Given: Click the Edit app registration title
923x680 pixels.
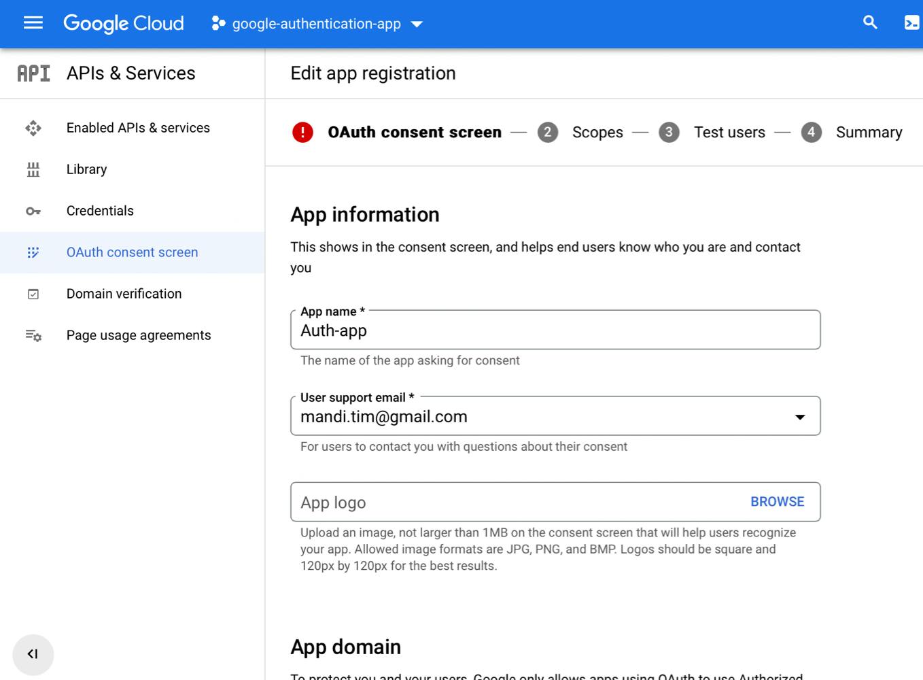Looking at the screenshot, I should (373, 73).
